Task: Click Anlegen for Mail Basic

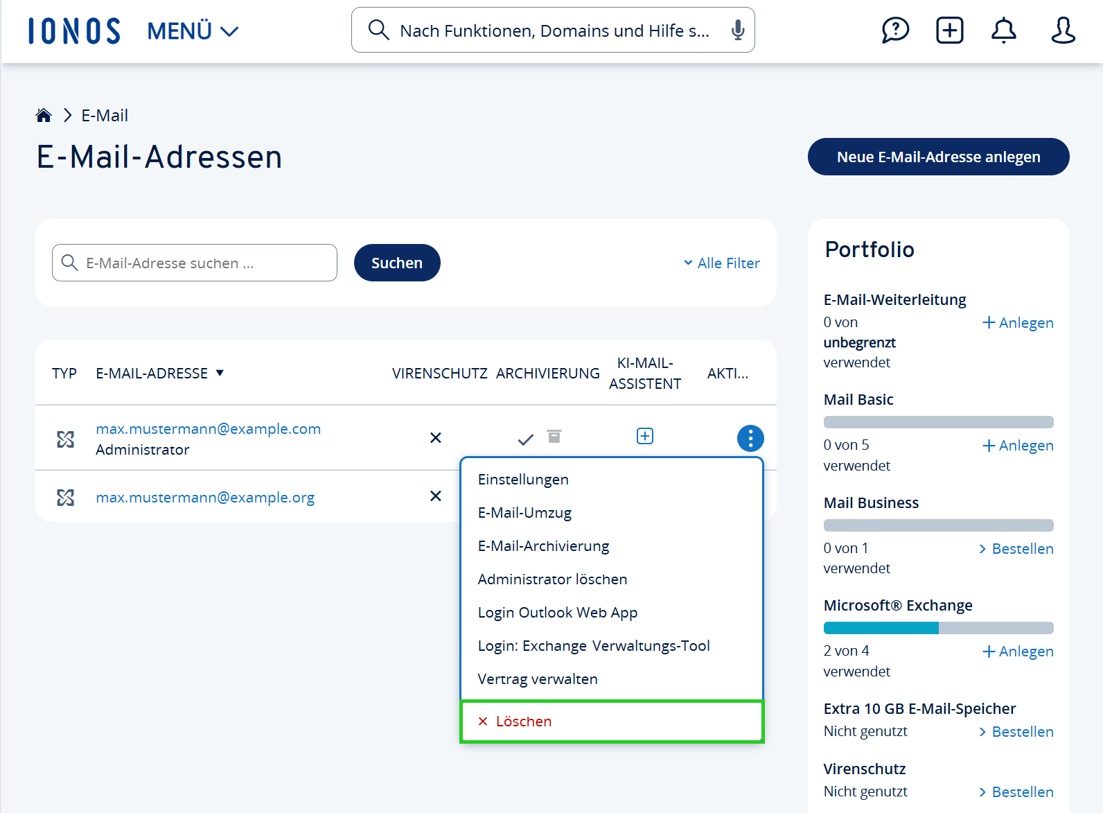Action: pyautogui.click(x=1018, y=446)
